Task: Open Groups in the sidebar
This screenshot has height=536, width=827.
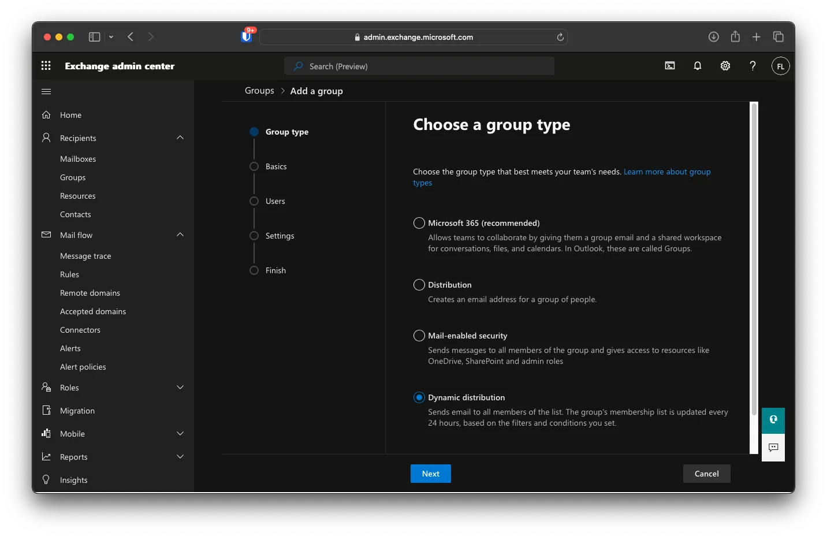Action: [x=73, y=177]
